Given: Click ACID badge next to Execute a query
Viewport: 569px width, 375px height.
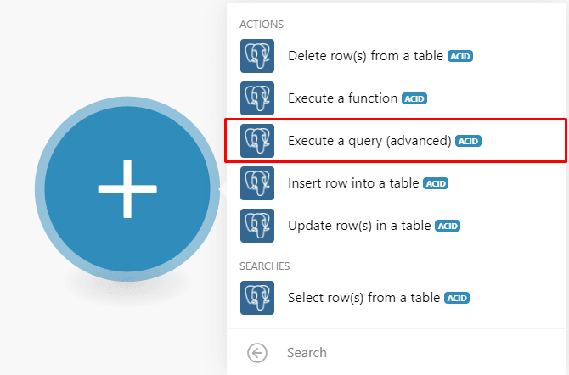Looking at the screenshot, I should click(469, 142).
